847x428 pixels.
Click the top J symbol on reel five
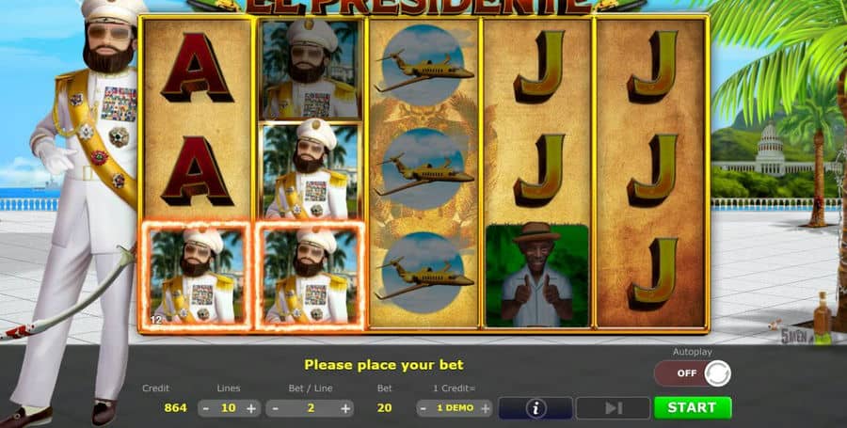pos(652,67)
